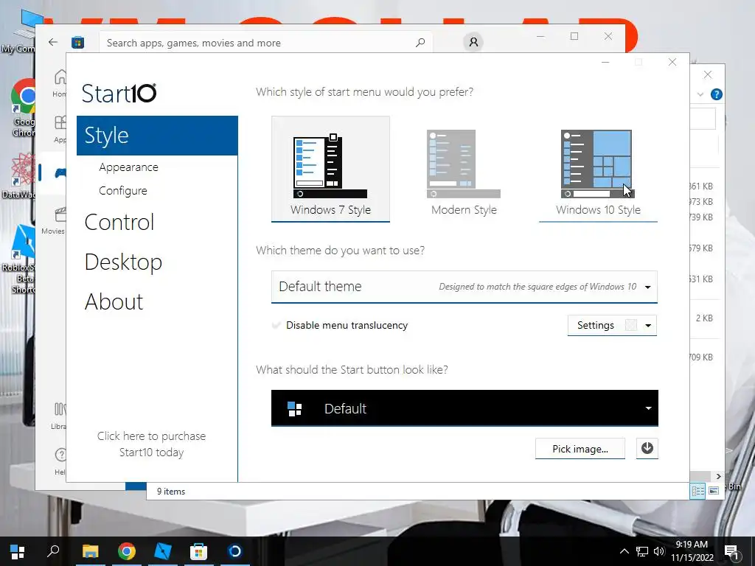This screenshot has width=755, height=566.
Task: Switch File Explorer to details view icon
Action: point(697,491)
